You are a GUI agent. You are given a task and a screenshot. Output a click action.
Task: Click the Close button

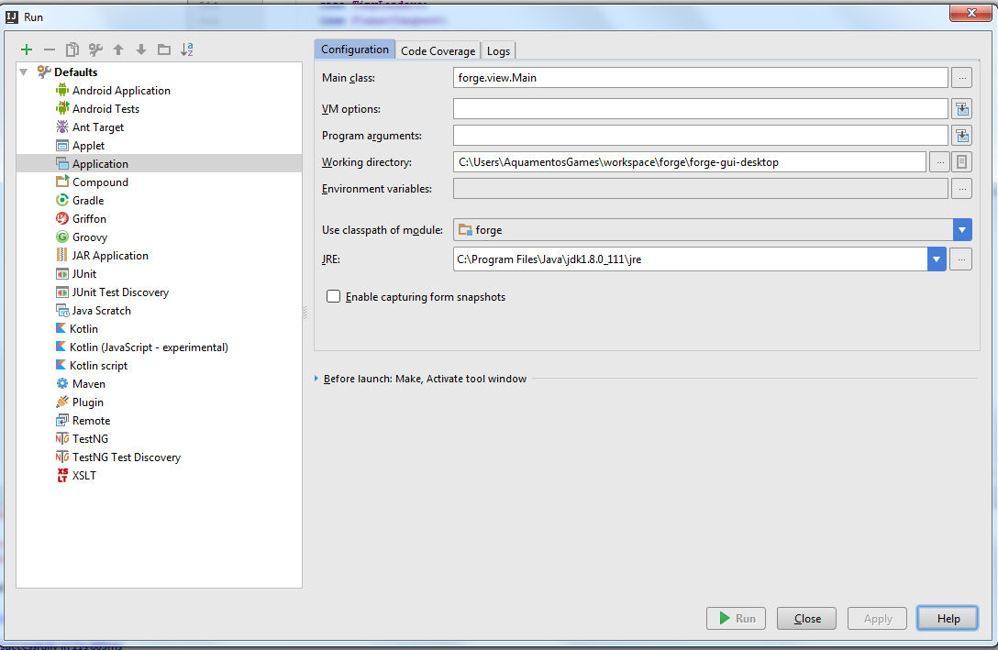[x=807, y=619]
